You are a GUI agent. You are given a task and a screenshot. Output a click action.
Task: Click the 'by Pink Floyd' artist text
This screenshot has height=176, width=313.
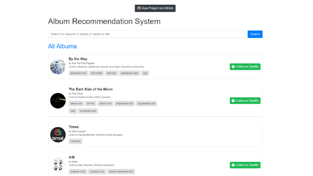coord(76,94)
